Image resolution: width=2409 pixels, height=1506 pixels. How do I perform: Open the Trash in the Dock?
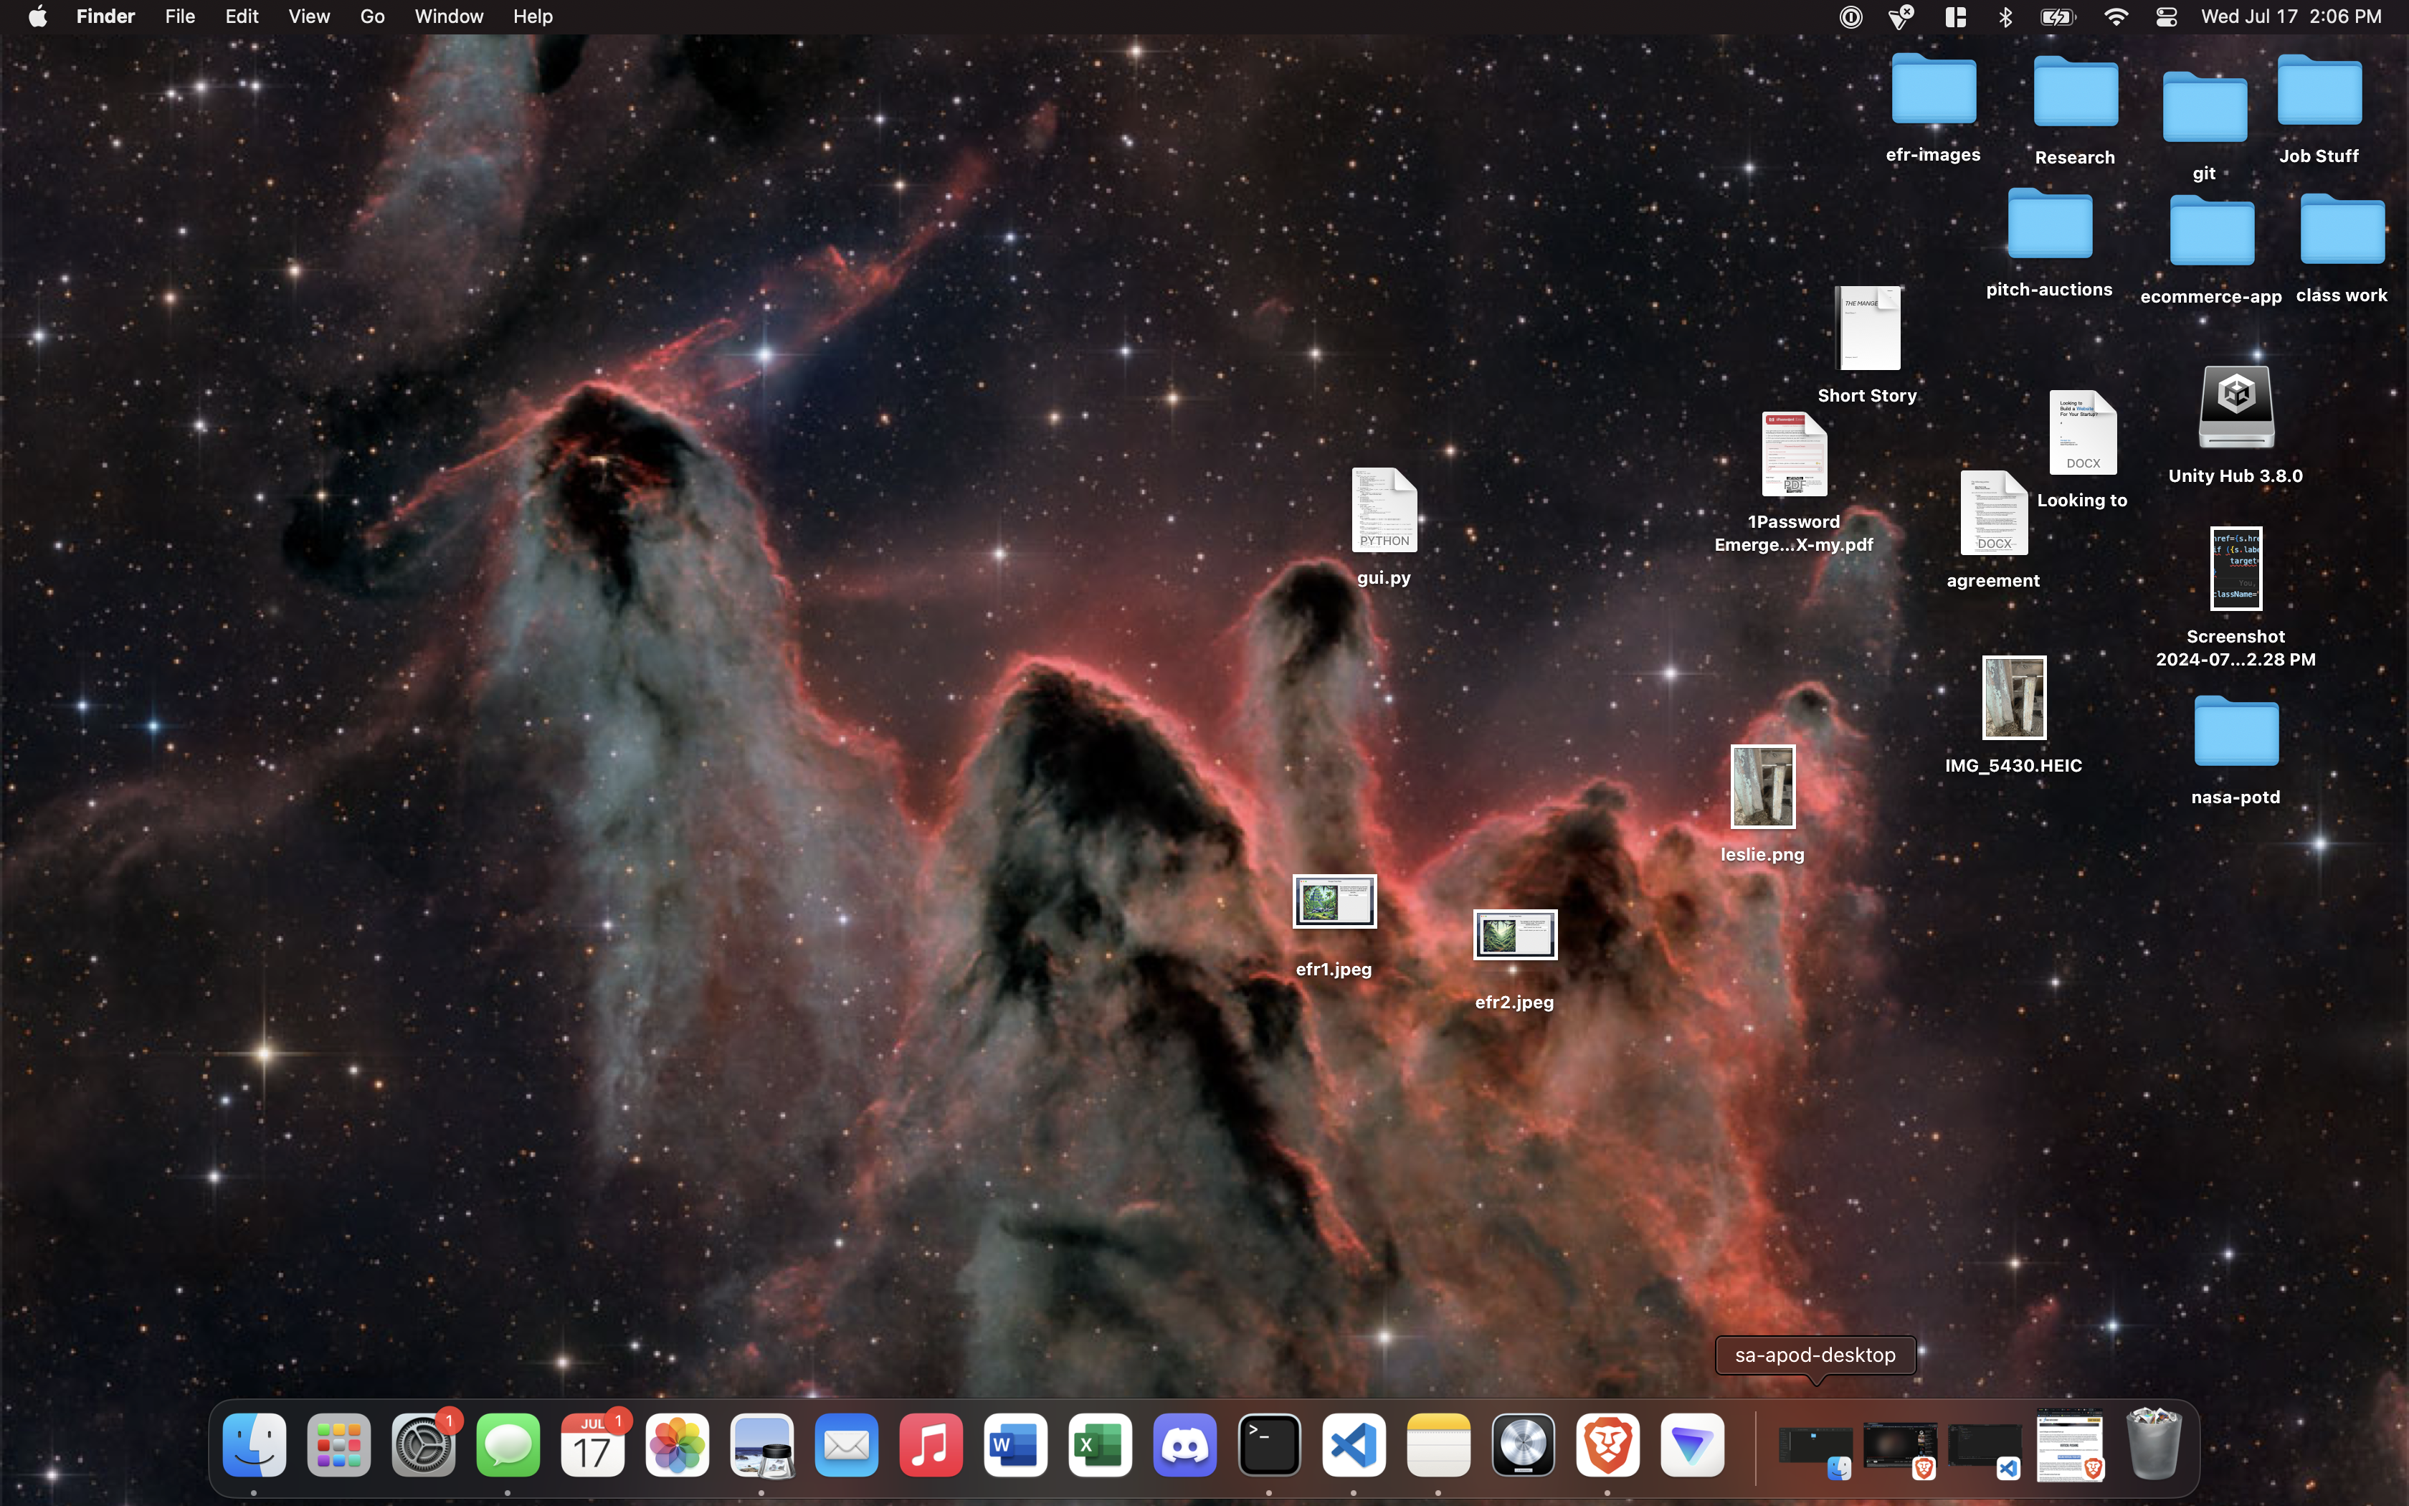tap(2153, 1444)
